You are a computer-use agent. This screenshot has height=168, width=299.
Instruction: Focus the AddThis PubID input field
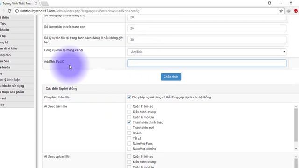206,63
